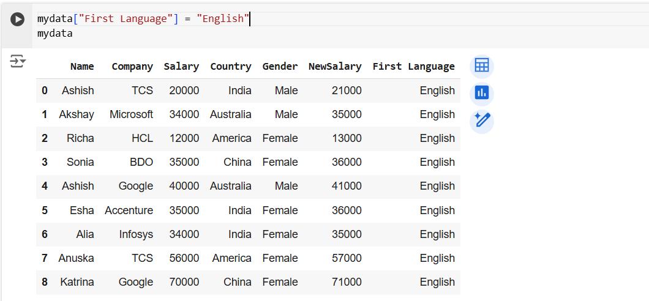
Task: Click the Microsoft cell in row 1
Action: (x=131, y=114)
